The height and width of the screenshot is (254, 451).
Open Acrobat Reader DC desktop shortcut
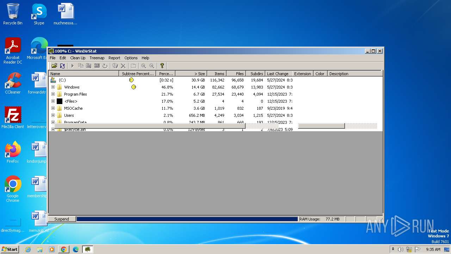[x=13, y=51]
